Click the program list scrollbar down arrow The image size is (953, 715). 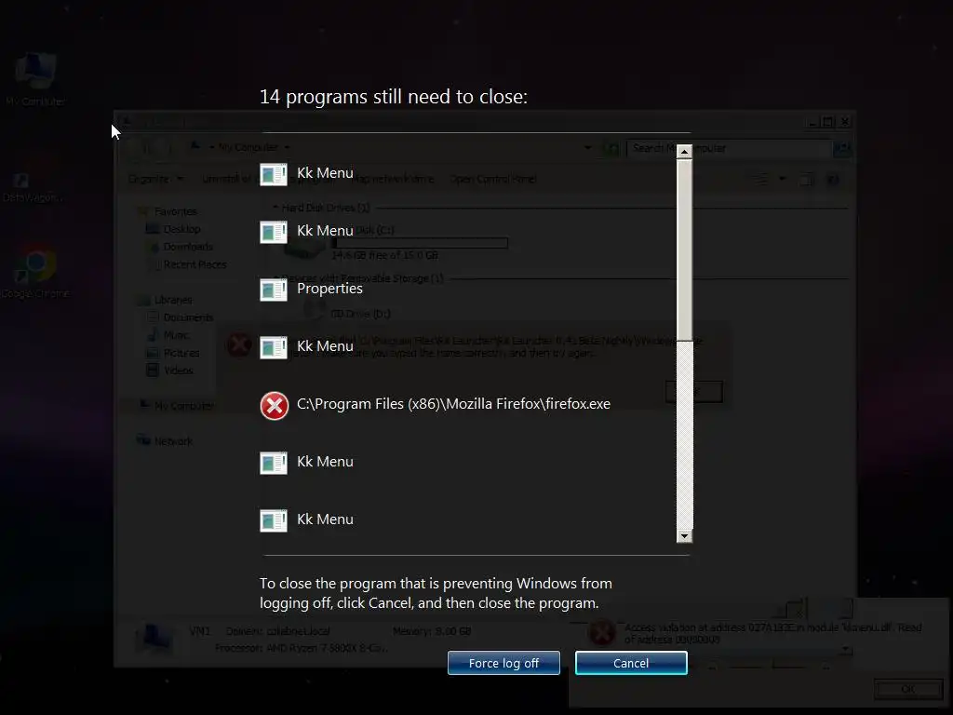684,535
